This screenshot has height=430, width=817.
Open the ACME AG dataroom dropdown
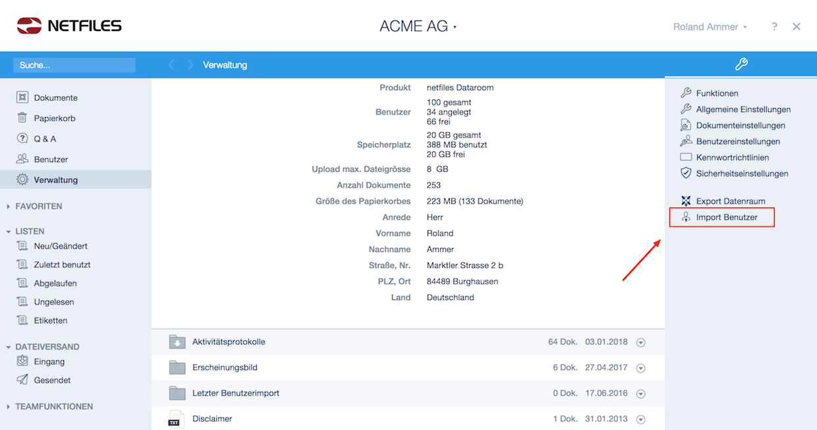click(x=418, y=27)
